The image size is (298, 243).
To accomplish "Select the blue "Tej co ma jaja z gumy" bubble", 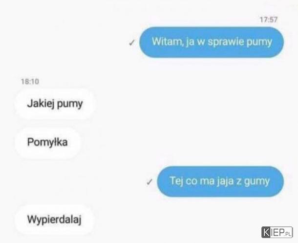I will point(220,181).
